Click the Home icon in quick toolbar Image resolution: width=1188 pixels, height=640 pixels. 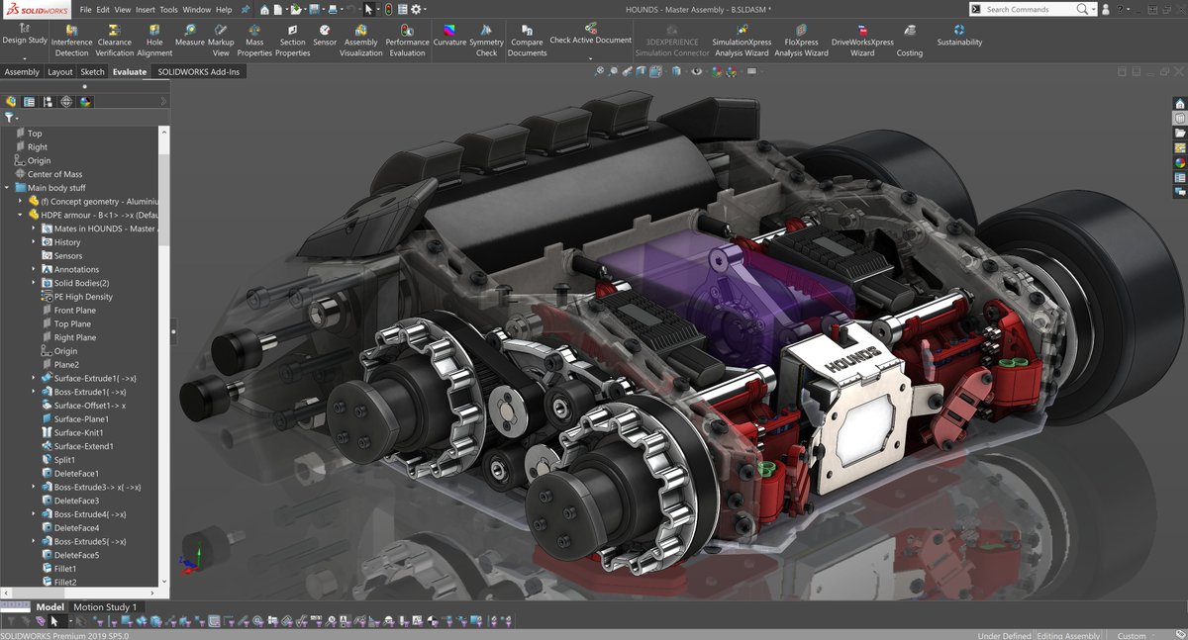(x=264, y=9)
